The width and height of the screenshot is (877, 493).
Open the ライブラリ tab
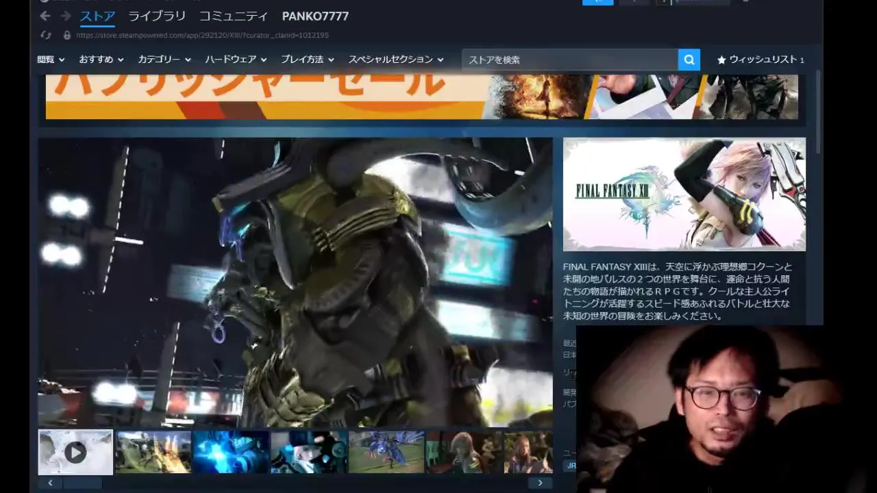tap(157, 16)
